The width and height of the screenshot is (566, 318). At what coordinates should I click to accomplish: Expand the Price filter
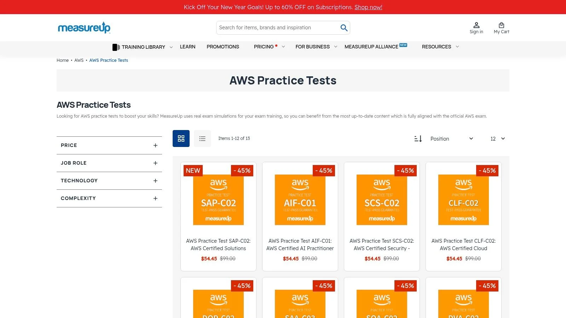[109, 145]
